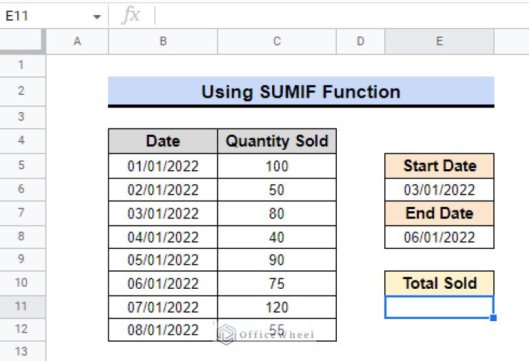Select table date cell 03/01/2022 in column B
Screen dimensions: 529x361
(163, 213)
